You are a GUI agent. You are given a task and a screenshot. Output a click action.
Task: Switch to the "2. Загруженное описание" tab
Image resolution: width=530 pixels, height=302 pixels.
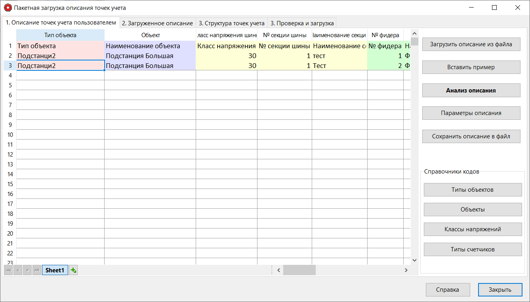pyautogui.click(x=157, y=23)
